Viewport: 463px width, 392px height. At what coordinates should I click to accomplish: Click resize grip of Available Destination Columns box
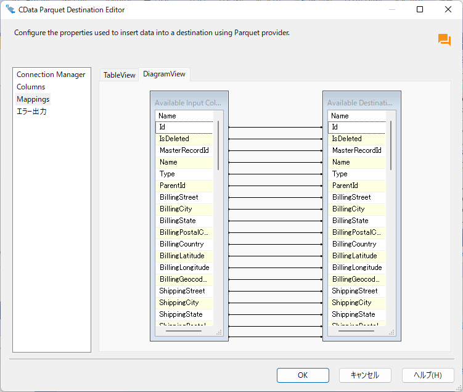[x=391, y=332]
